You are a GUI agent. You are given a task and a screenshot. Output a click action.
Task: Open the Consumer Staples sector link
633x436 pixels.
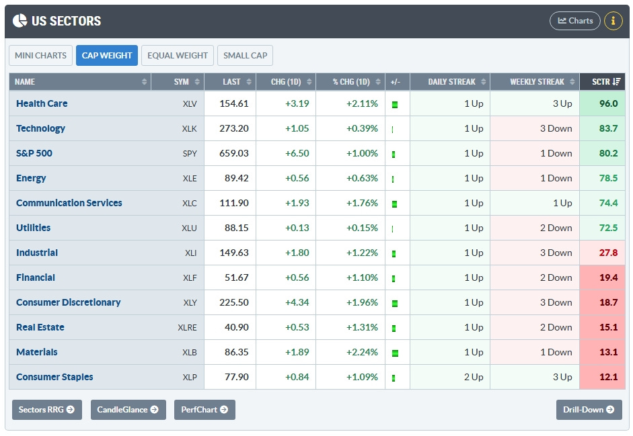click(x=54, y=377)
